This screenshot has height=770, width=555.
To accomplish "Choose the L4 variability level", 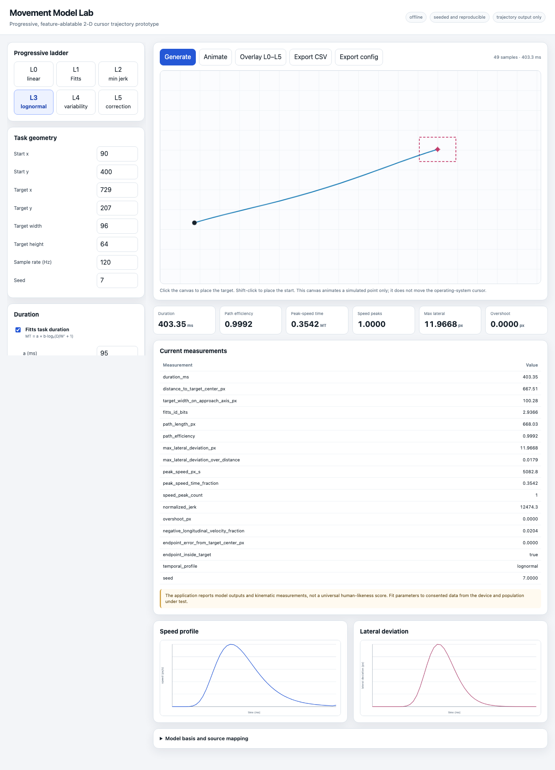I will (76, 102).
